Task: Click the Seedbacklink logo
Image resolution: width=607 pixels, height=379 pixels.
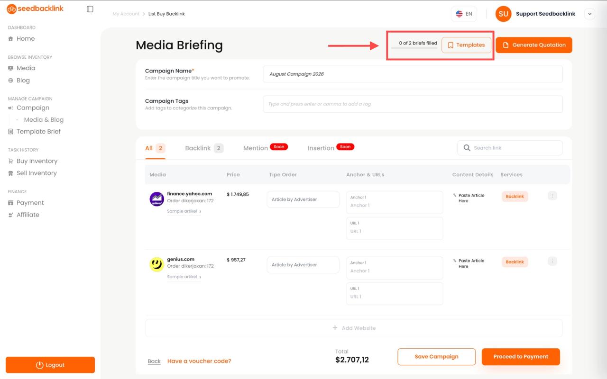Action: click(x=35, y=9)
